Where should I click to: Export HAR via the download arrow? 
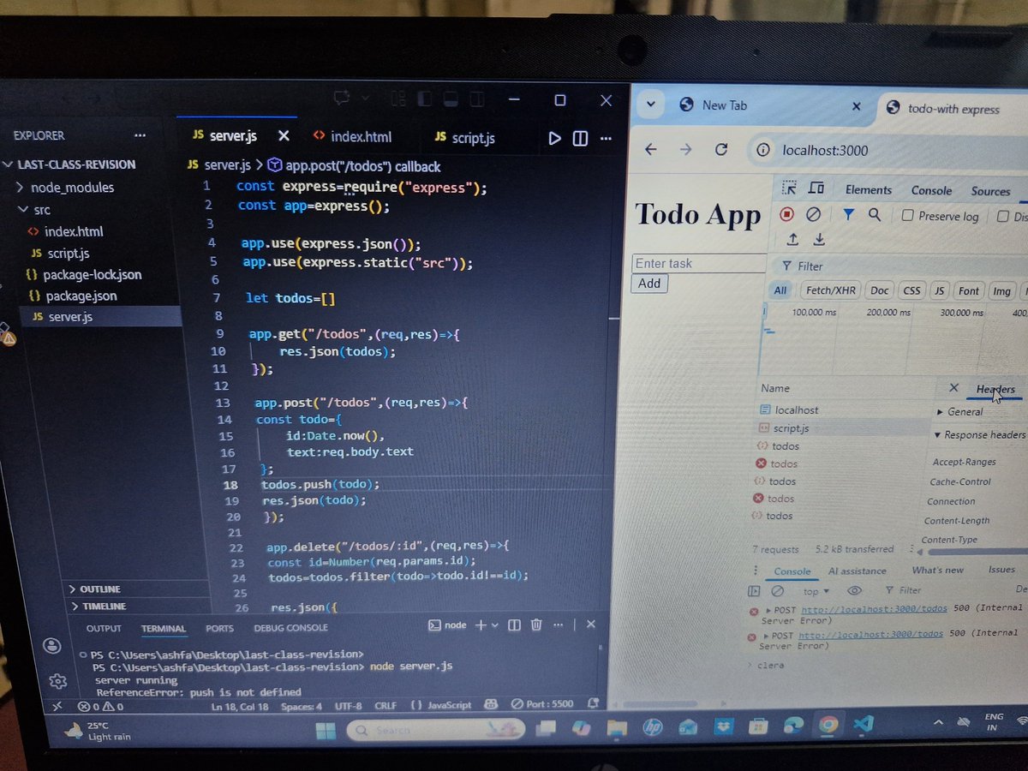(x=819, y=239)
